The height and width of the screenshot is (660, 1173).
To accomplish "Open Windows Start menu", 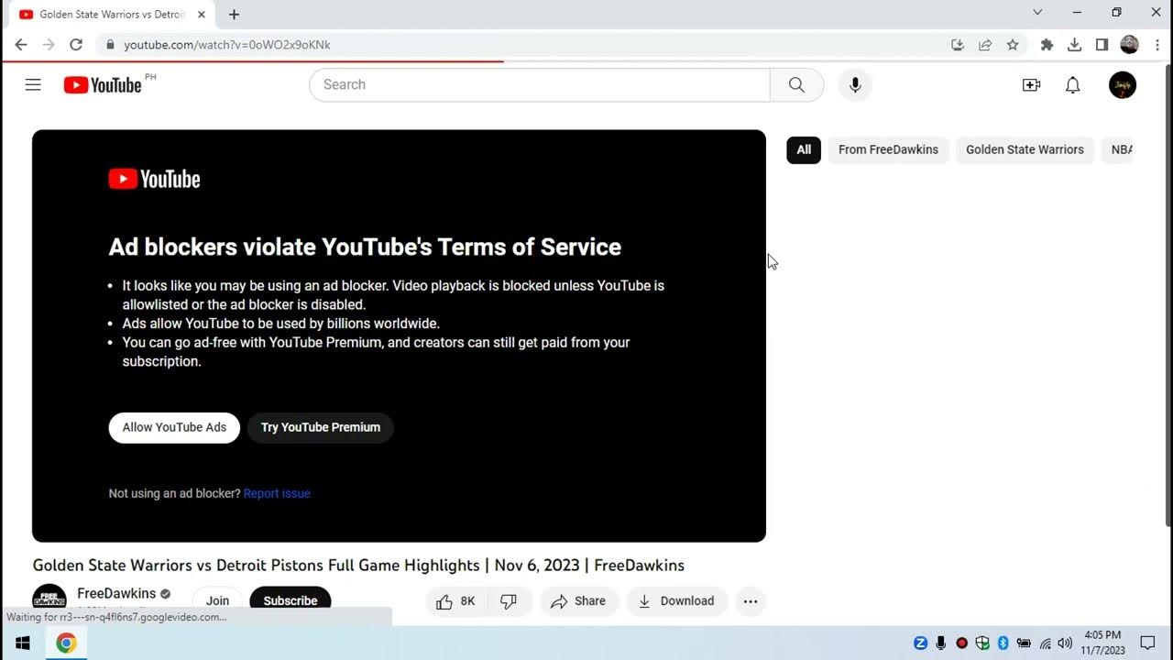I will (x=23, y=643).
